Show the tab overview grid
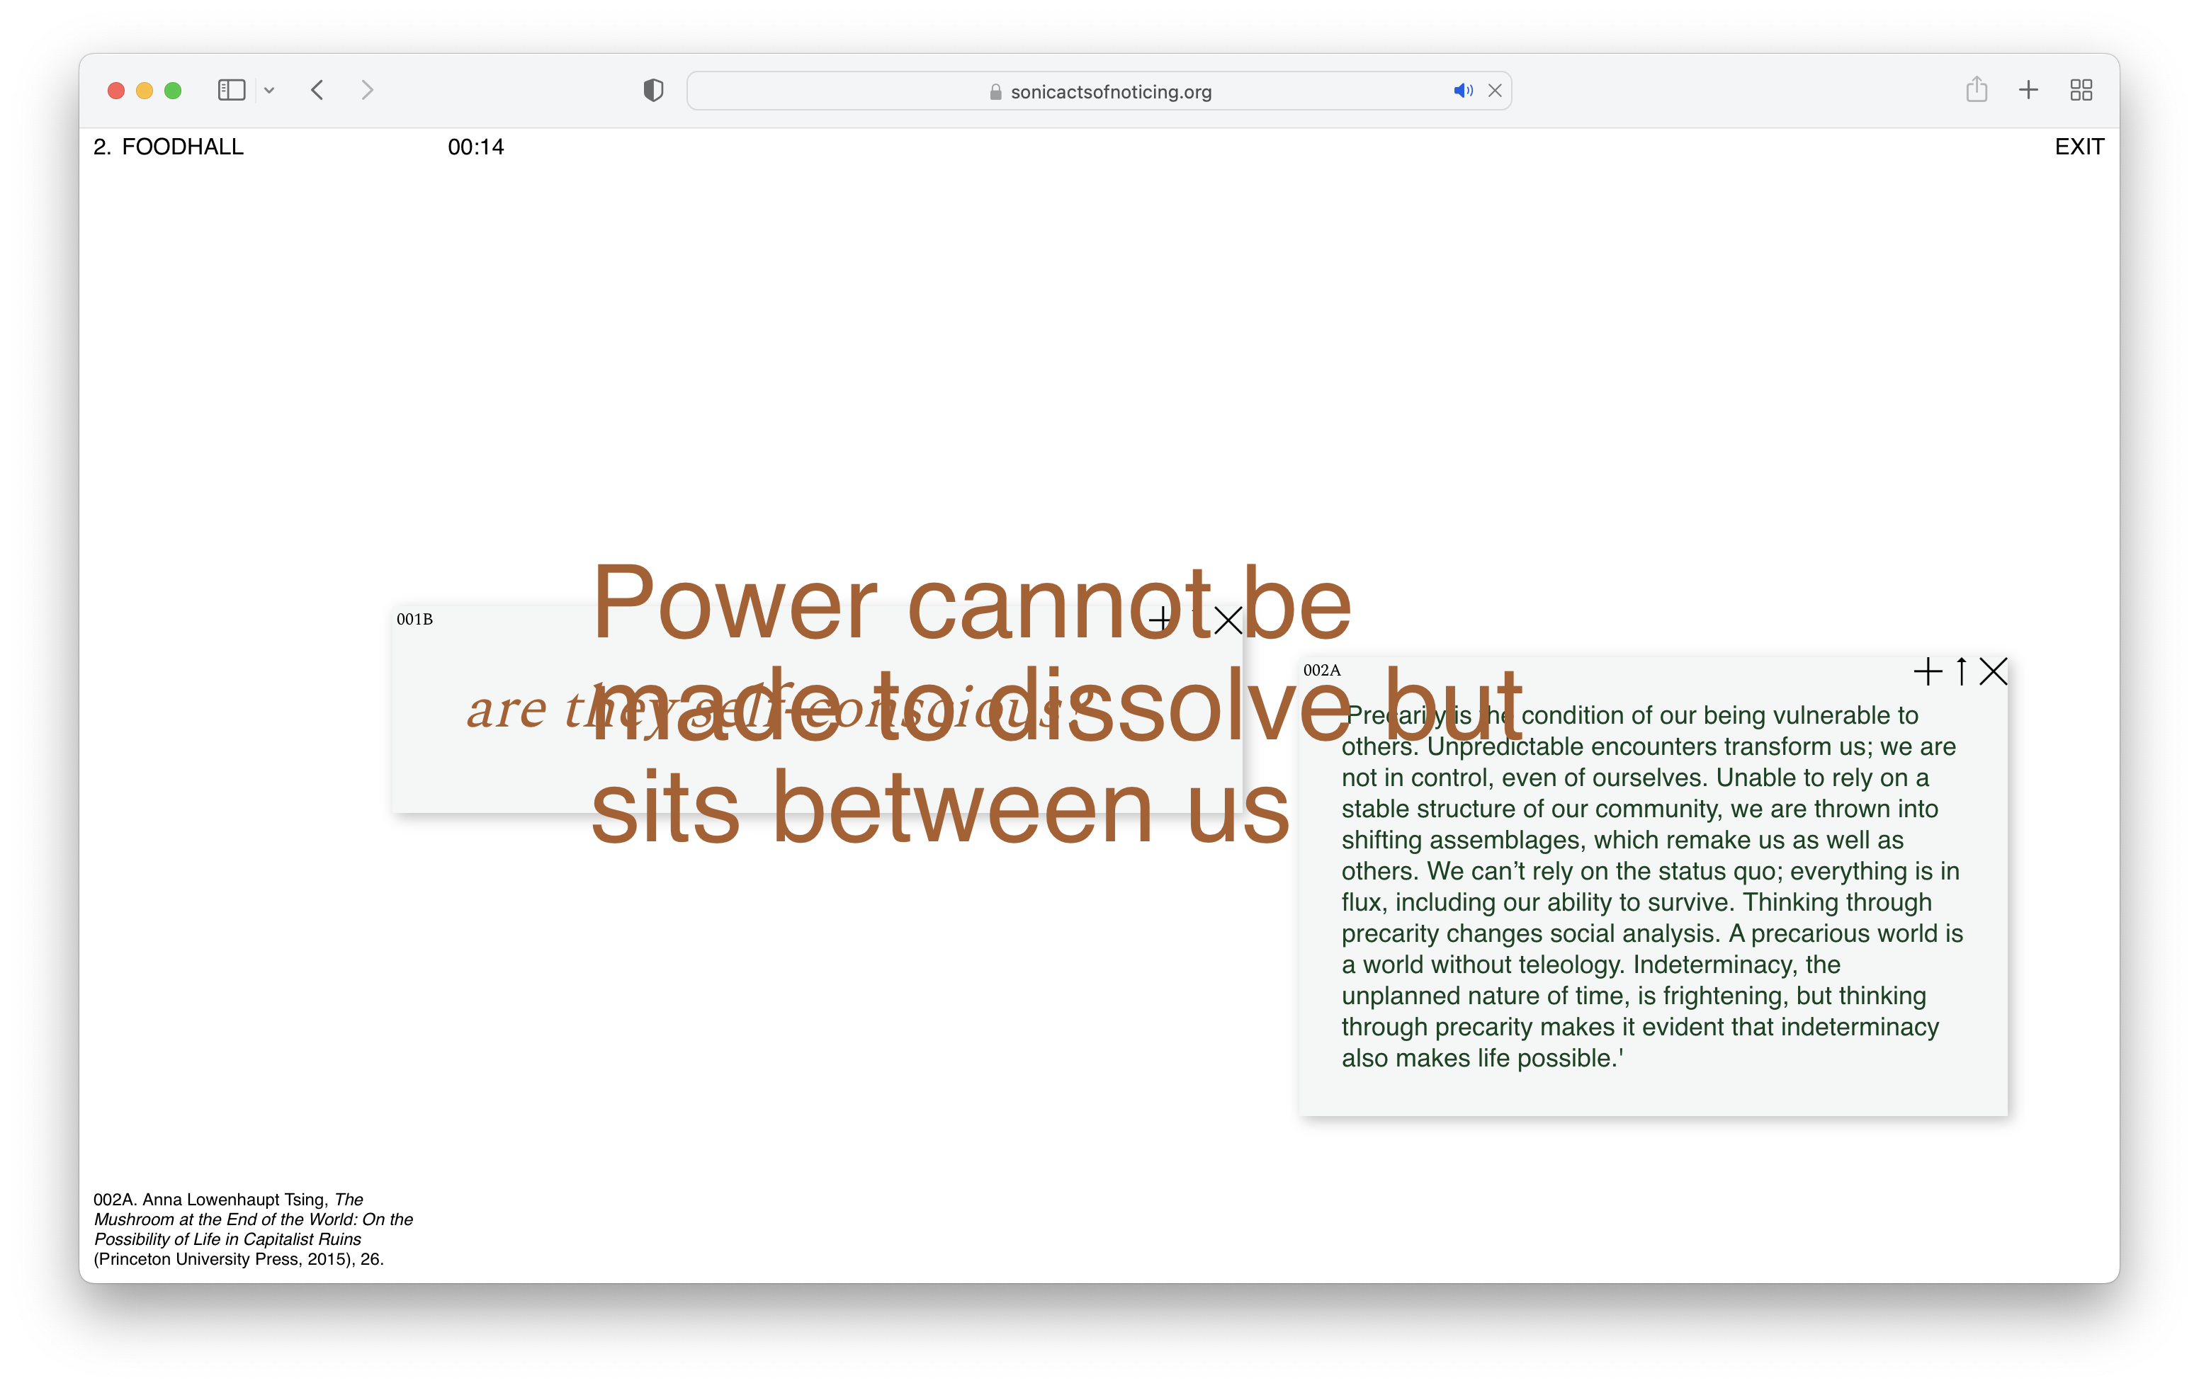 [2081, 91]
